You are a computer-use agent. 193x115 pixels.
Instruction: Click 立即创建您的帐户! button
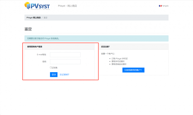(x=133, y=70)
